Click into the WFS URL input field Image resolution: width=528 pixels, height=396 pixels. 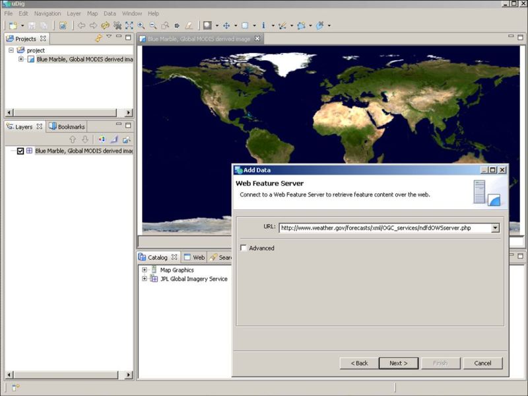point(385,228)
